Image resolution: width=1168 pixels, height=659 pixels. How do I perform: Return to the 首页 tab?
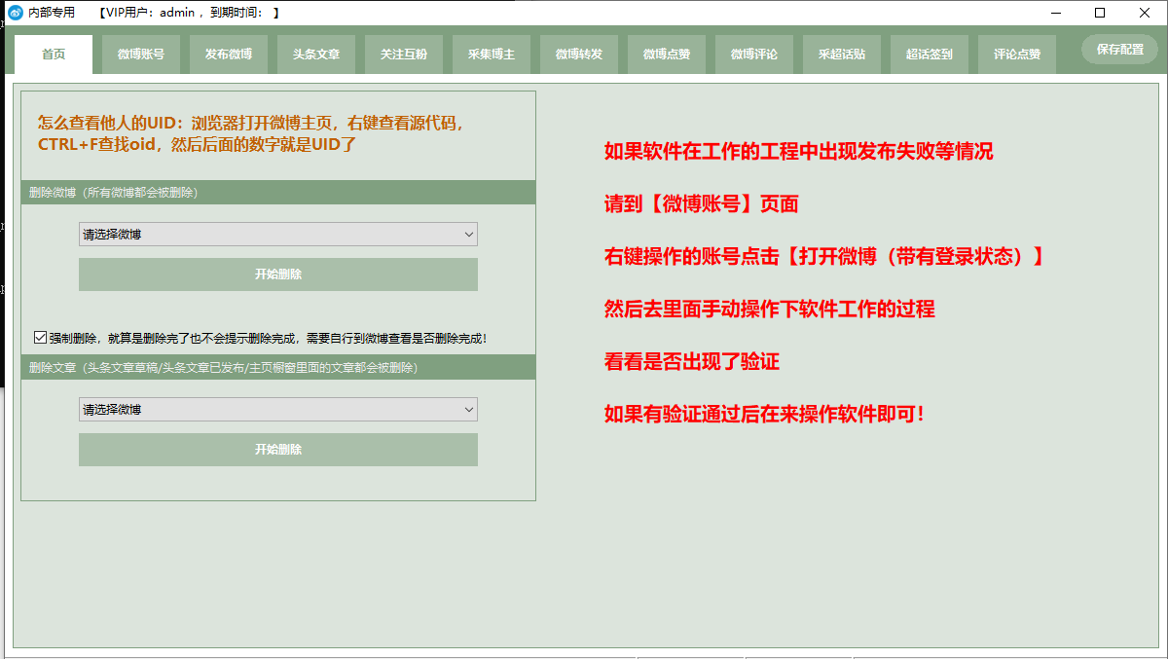tap(54, 55)
